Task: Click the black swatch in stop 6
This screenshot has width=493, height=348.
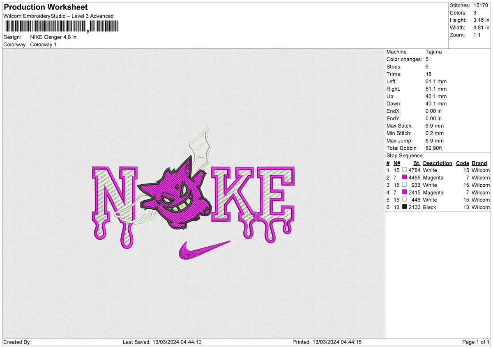Action: coord(405,207)
